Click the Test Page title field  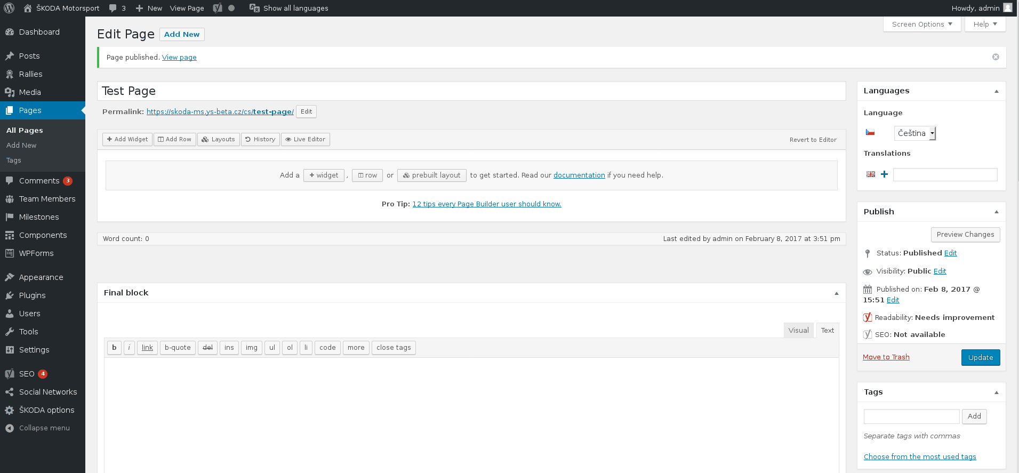point(471,91)
